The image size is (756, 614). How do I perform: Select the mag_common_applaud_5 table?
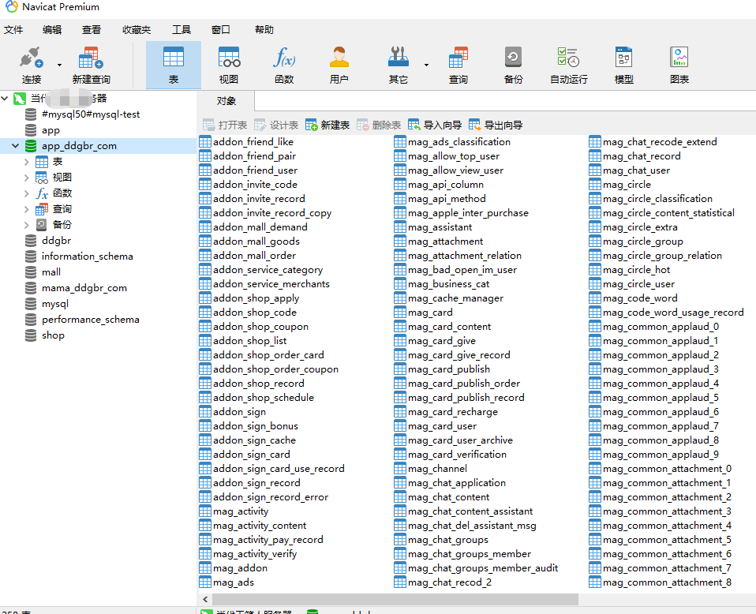click(661, 398)
